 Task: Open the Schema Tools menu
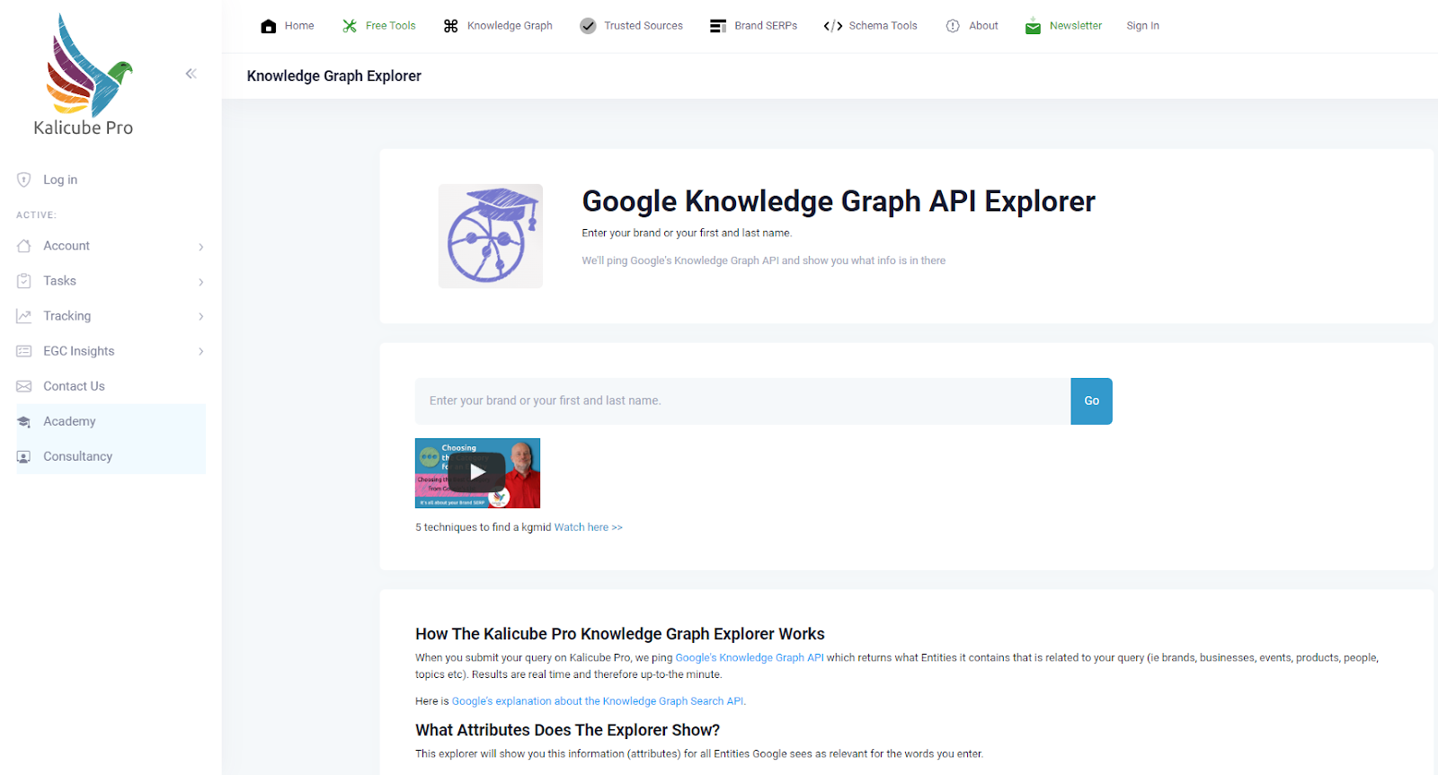point(883,26)
